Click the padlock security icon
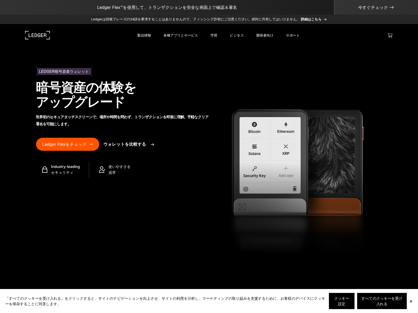Viewport: 418px width, 313px height. tap(45, 170)
